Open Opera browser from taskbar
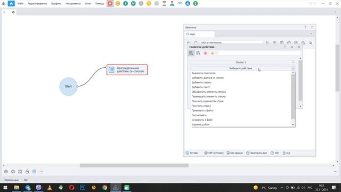The width and height of the screenshot is (341, 192). point(71,187)
